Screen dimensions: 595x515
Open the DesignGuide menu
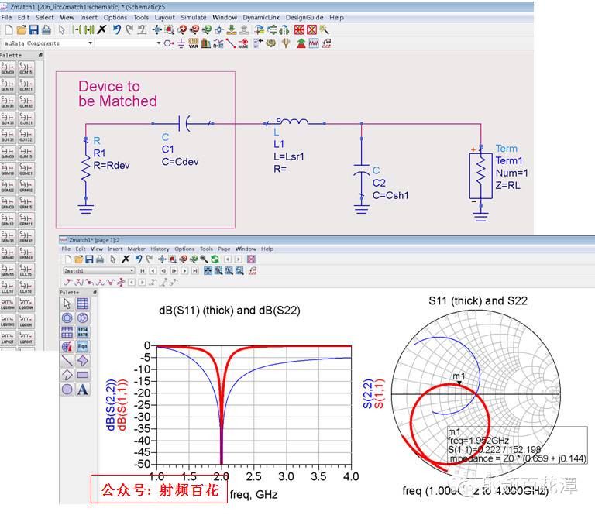click(304, 18)
